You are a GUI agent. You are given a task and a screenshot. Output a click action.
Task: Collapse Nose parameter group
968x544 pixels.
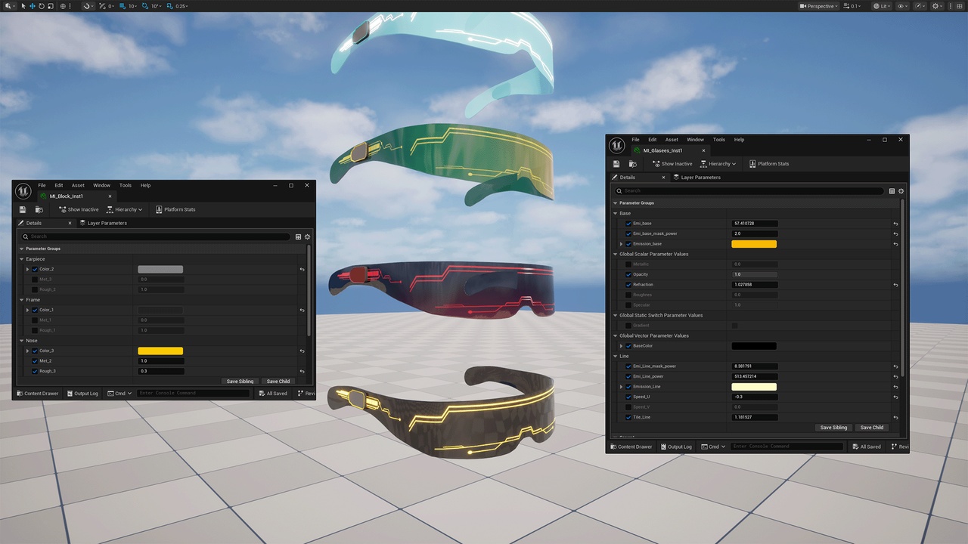(22, 341)
